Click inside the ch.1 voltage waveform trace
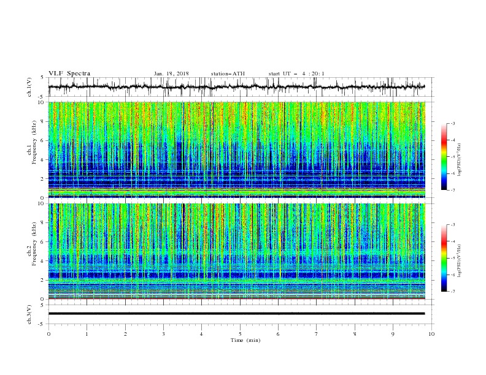 pos(236,87)
